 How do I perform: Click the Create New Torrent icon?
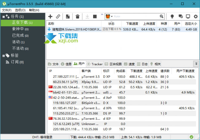68,17
